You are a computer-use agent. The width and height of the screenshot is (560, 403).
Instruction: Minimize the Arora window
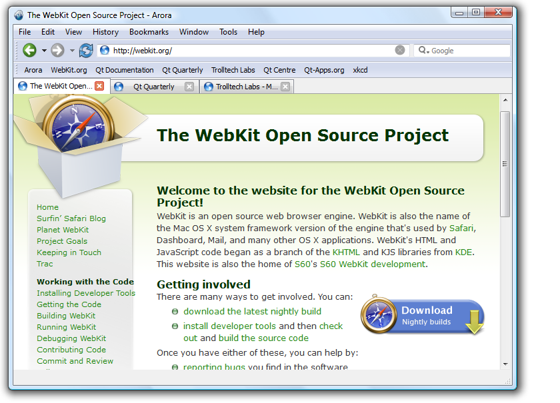coord(459,13)
